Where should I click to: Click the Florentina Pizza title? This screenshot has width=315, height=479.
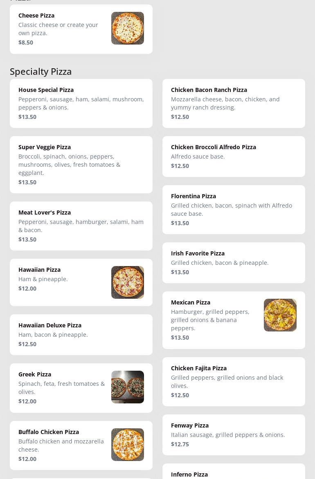pyautogui.click(x=193, y=196)
